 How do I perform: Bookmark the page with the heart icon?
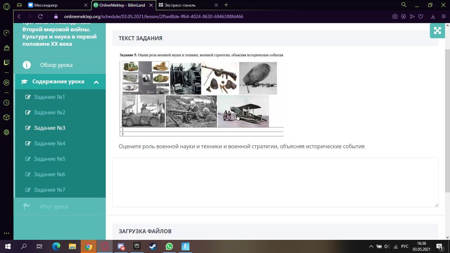(421, 16)
